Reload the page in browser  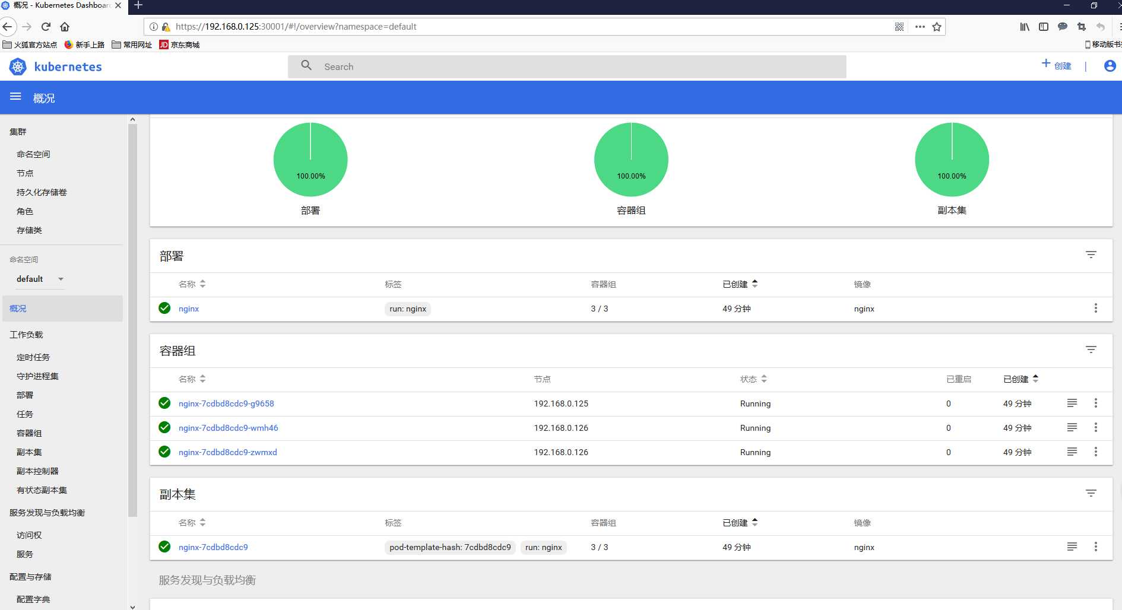click(x=46, y=27)
